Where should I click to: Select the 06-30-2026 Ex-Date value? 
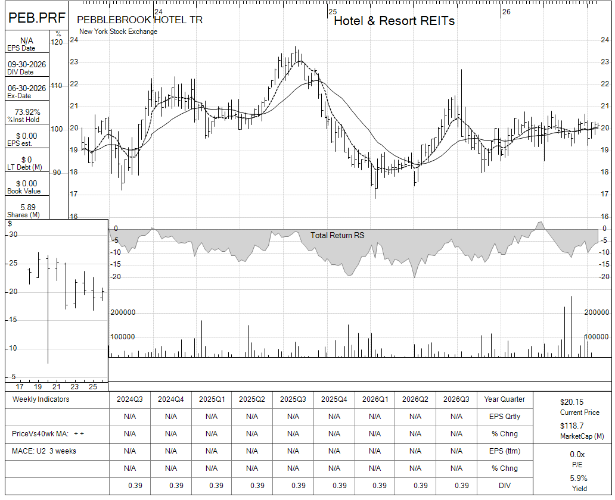coord(27,88)
